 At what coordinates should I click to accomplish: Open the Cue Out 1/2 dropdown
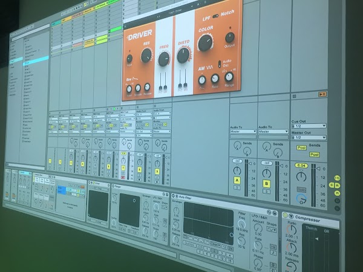pyautogui.click(x=309, y=126)
